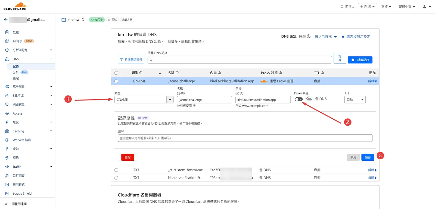Click the 名稱 _acme-challenge input field
The height and width of the screenshot is (209, 435).
[x=204, y=100]
